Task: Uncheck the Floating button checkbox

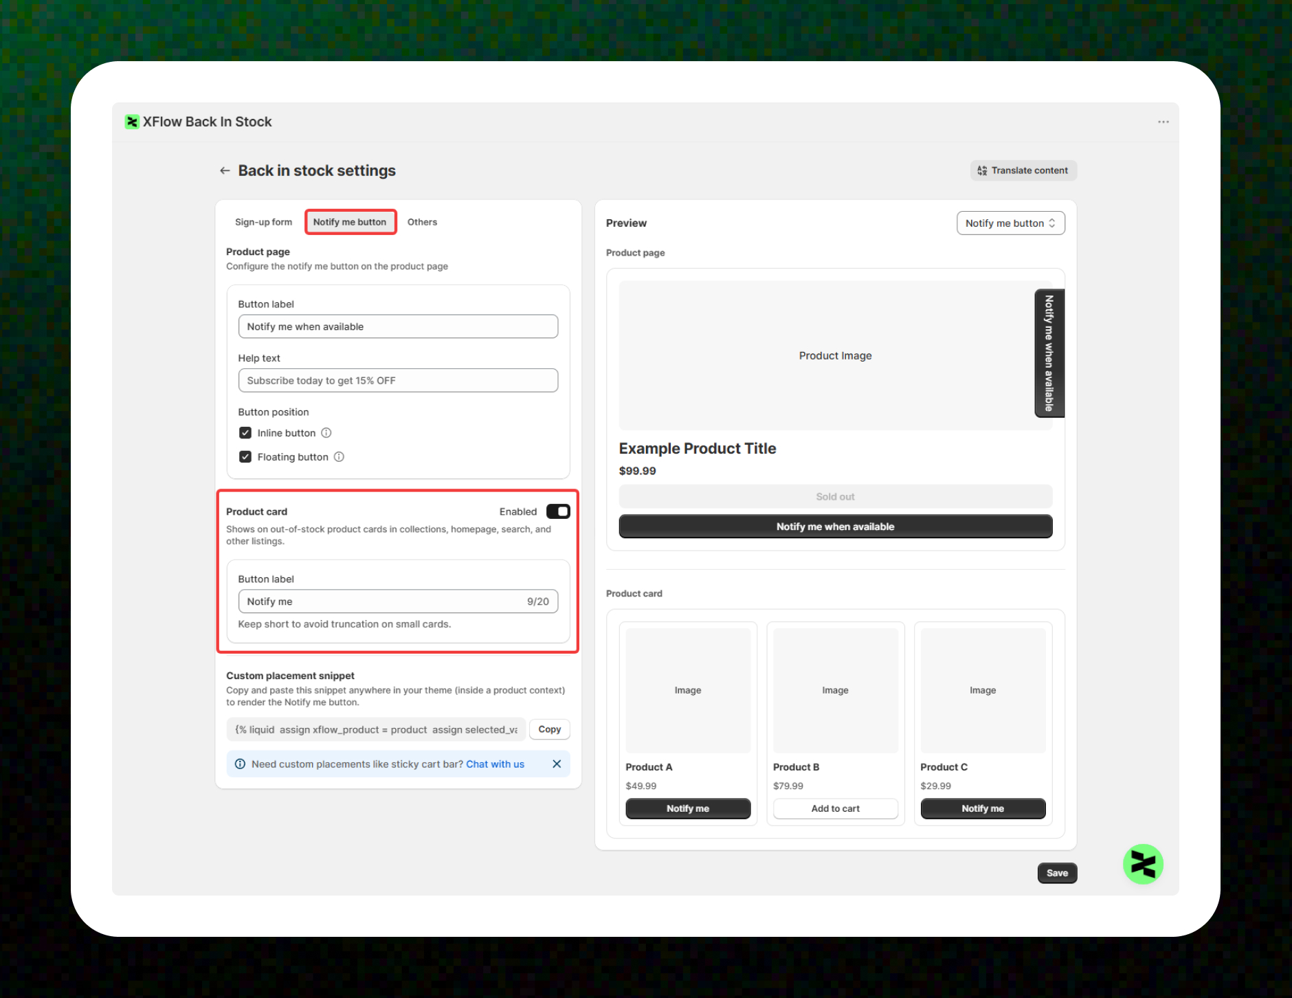Action: pos(245,457)
